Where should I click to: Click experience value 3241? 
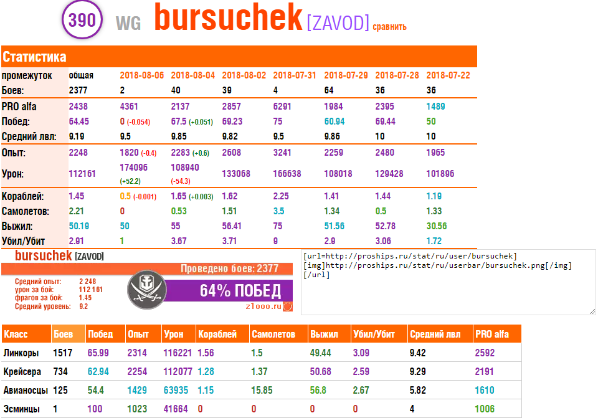[x=282, y=153]
